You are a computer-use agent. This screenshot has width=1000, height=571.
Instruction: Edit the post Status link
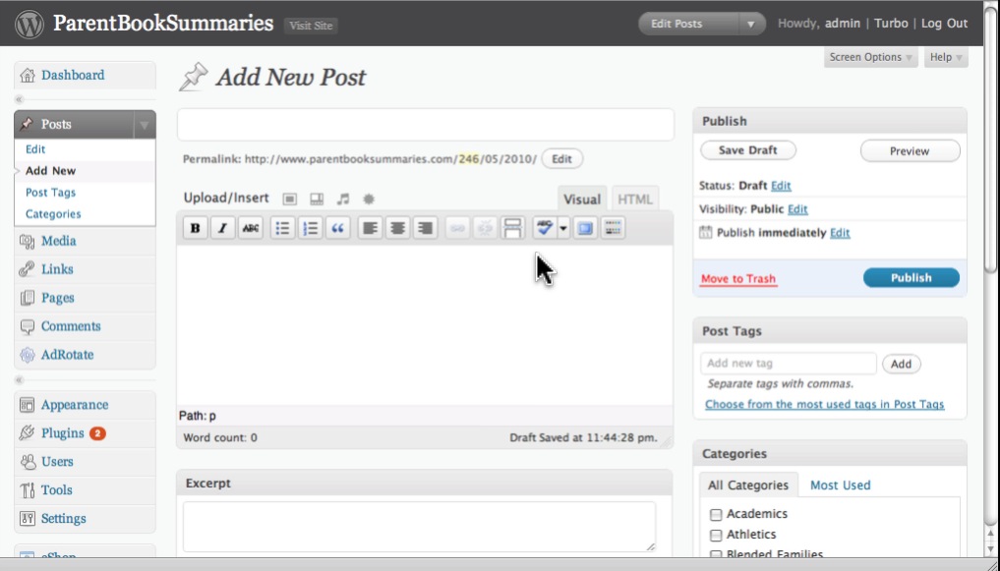tap(781, 186)
